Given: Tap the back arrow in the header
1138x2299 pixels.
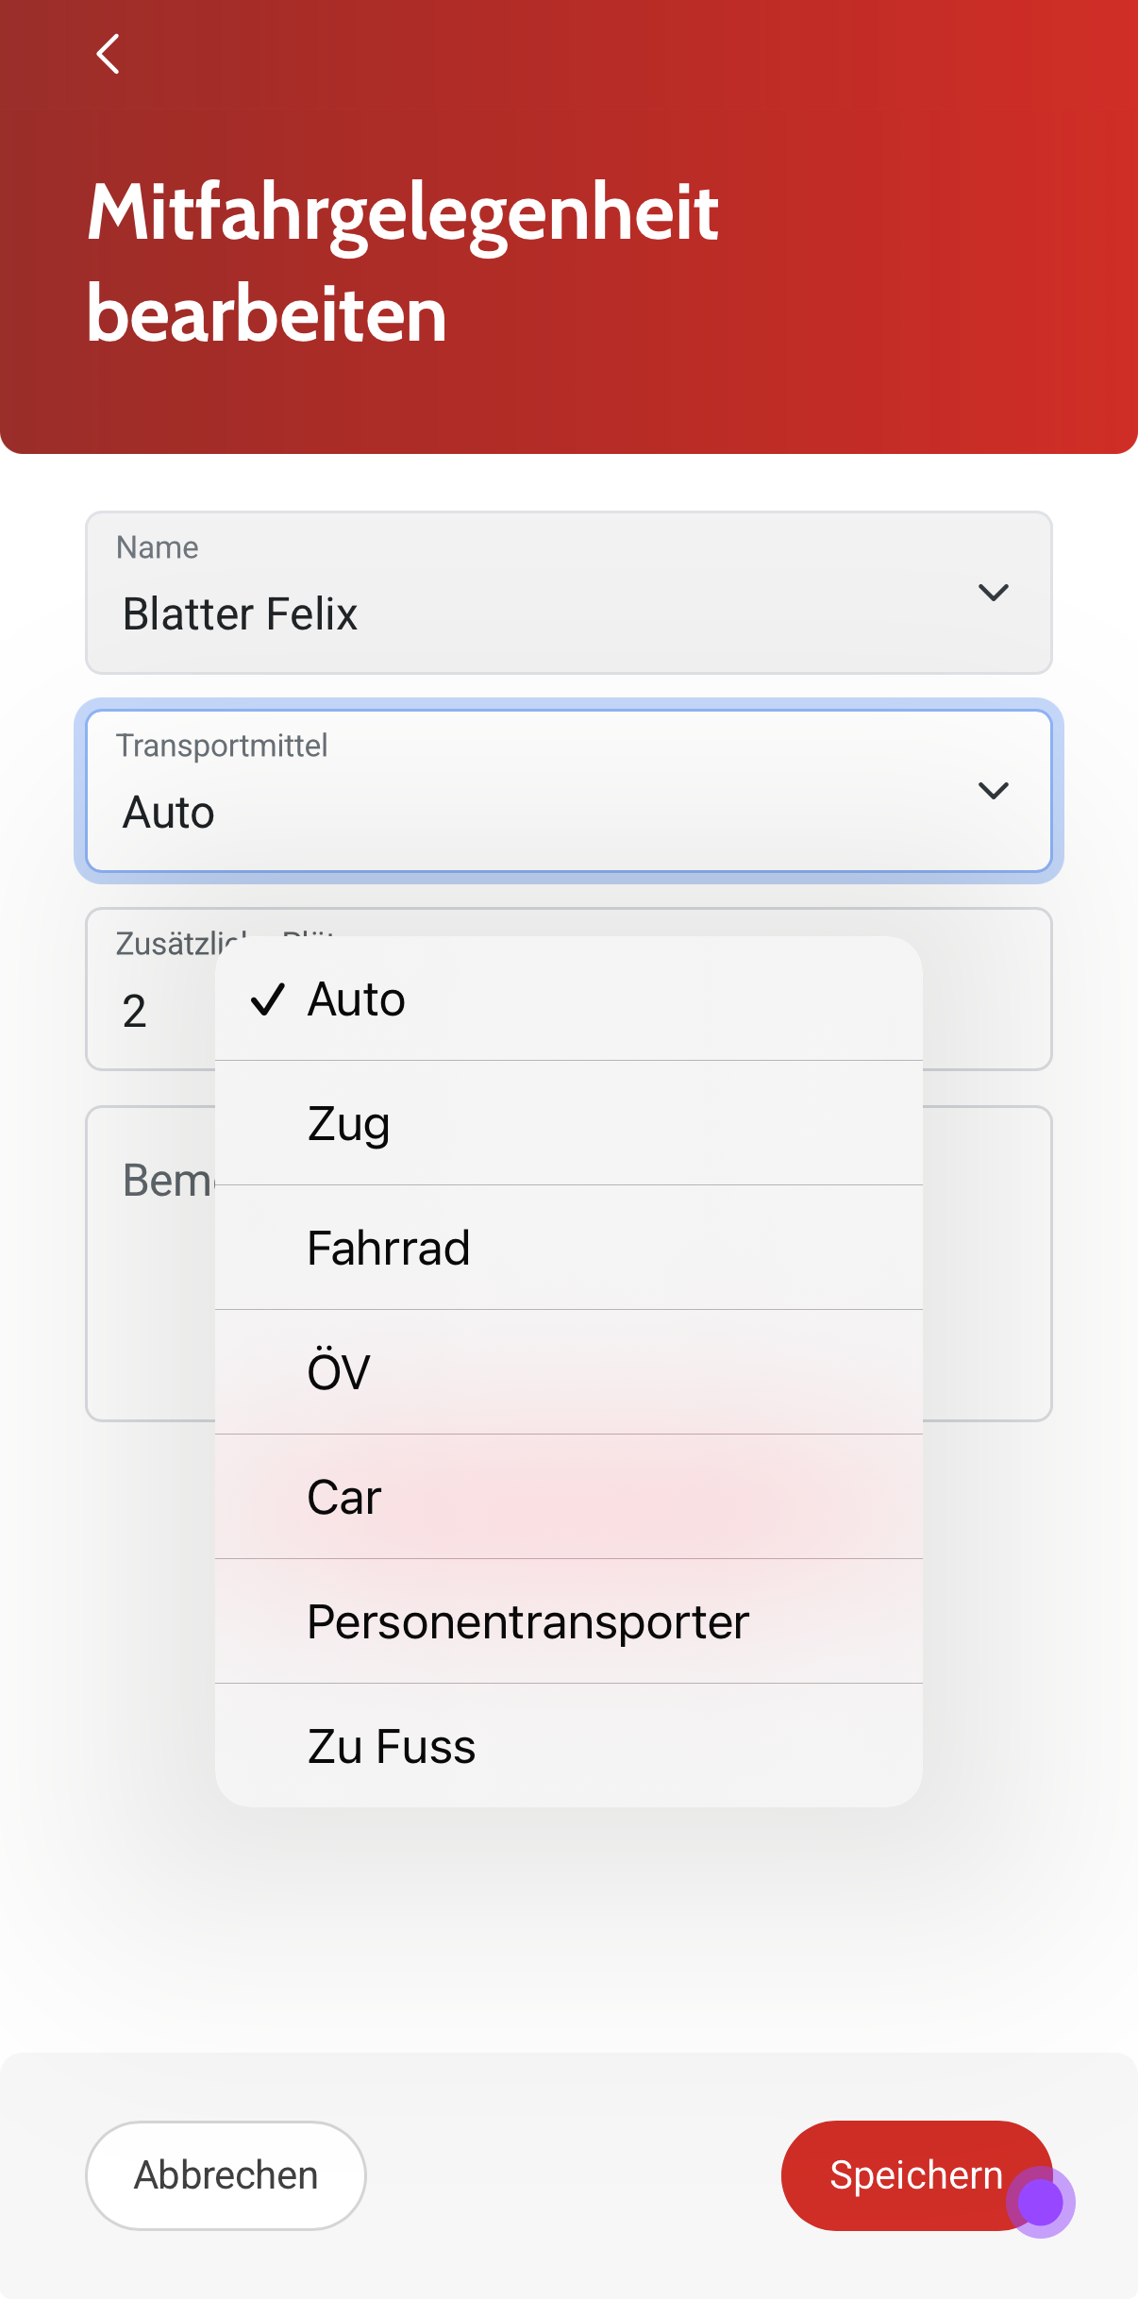Looking at the screenshot, I should click(109, 54).
